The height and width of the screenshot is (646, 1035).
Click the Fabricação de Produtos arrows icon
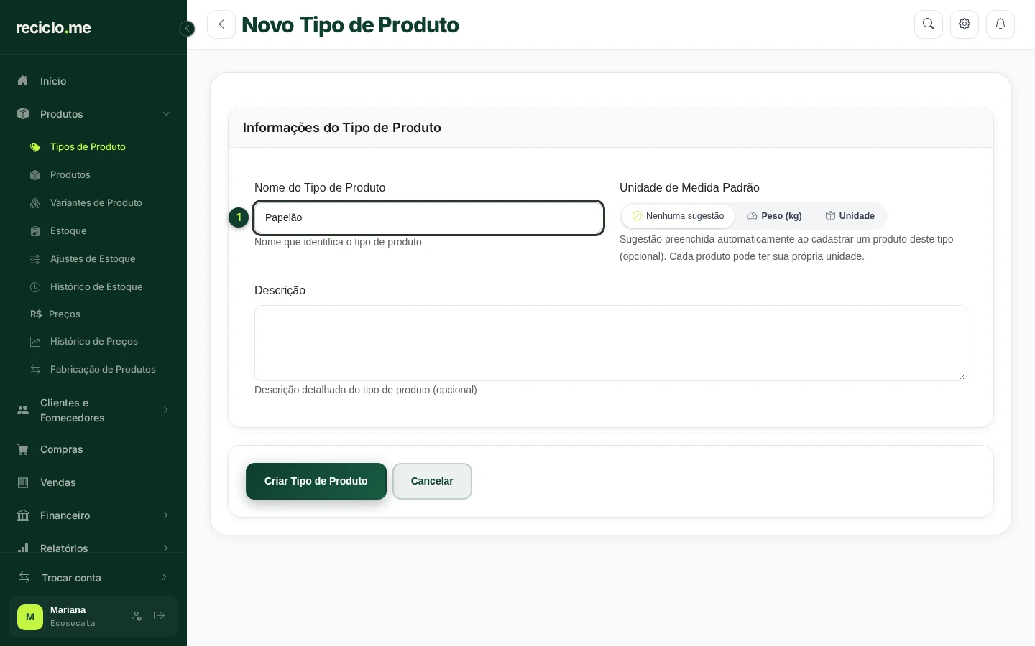pyautogui.click(x=35, y=370)
